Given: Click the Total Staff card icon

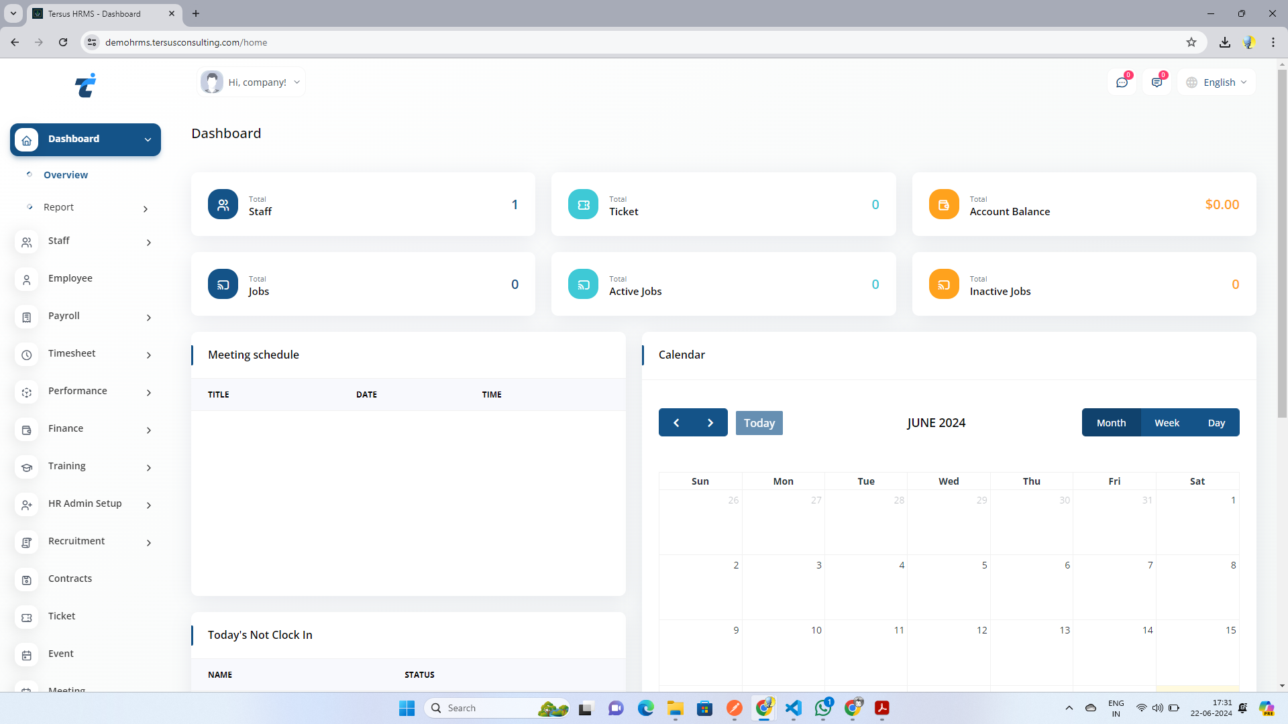Looking at the screenshot, I should (x=223, y=204).
